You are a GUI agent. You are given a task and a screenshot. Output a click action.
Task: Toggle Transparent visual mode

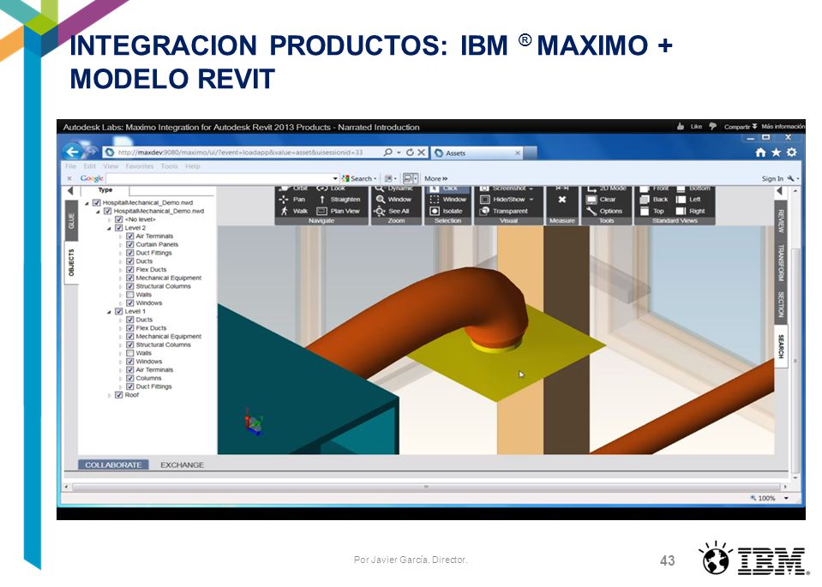click(x=504, y=211)
